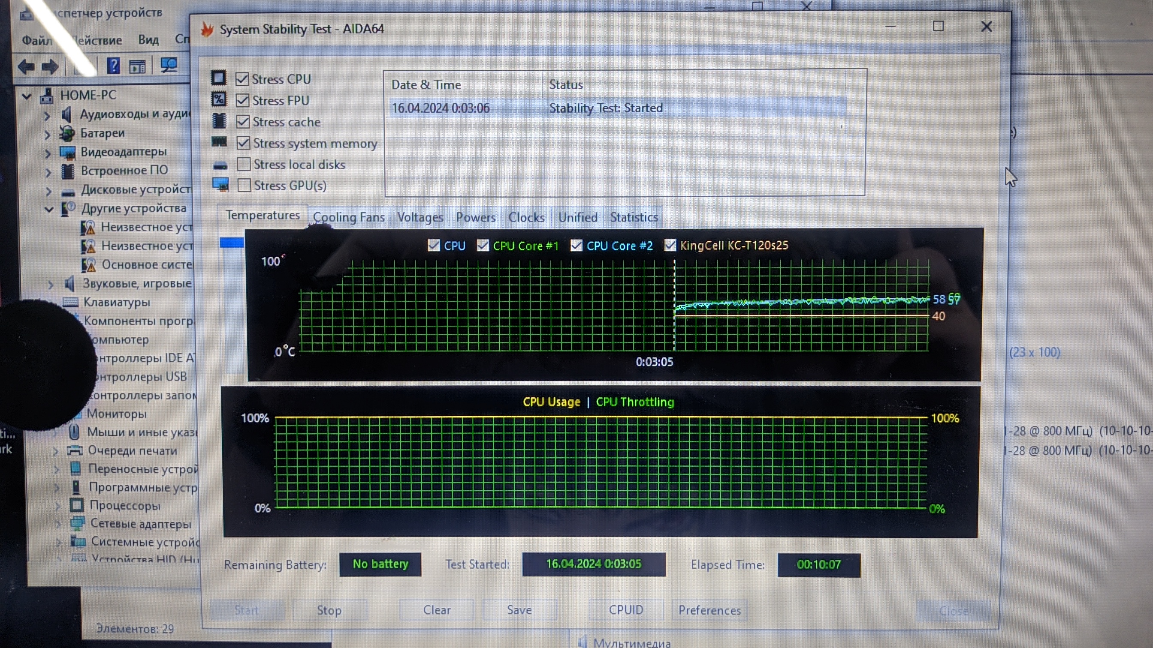Expand the Процессоры tree node
Screen dimensions: 1153x648
point(57,506)
